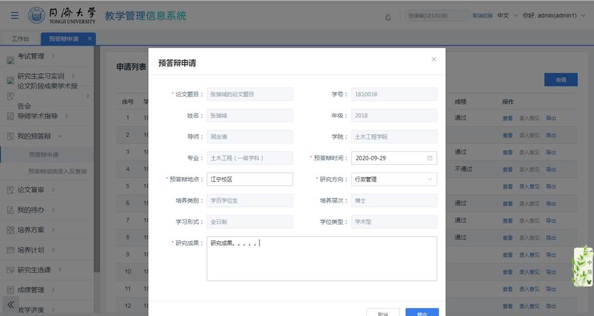Click the notification bell icon
This screenshot has height=316, width=594.
coord(388,17)
